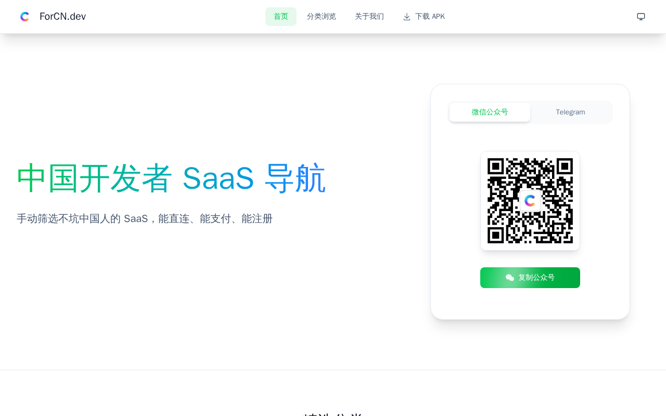Click the blue 导航 headline text
666x416 pixels.
click(x=295, y=178)
